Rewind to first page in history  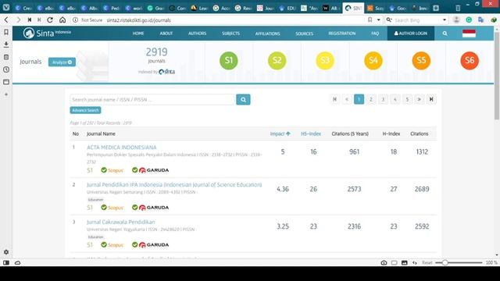tap(30, 20)
